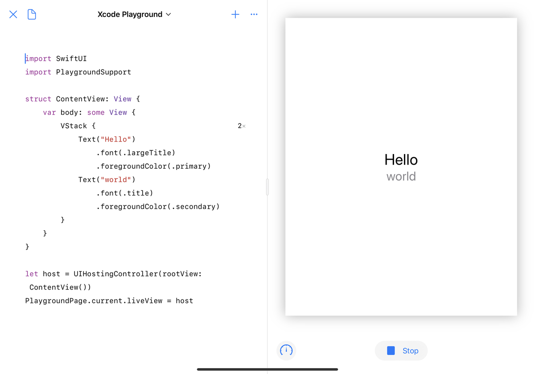Click the ".font(.largeTitle)" modifier line
The height and width of the screenshot is (374, 535).
(x=136, y=153)
